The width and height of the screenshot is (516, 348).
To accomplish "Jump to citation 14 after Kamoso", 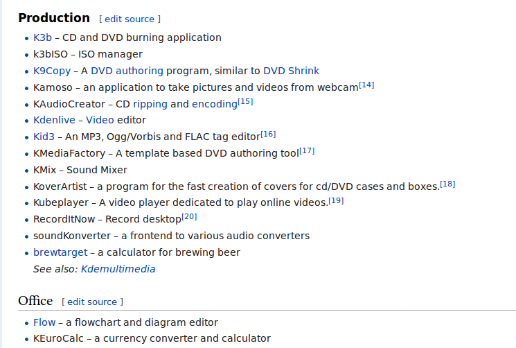I will click(x=366, y=85).
